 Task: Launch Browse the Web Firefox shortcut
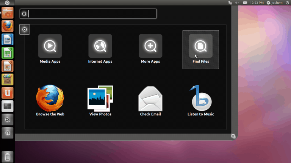coord(50,100)
